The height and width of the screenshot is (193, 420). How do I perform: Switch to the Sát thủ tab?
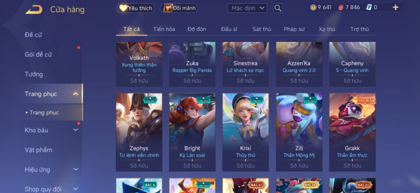click(262, 29)
